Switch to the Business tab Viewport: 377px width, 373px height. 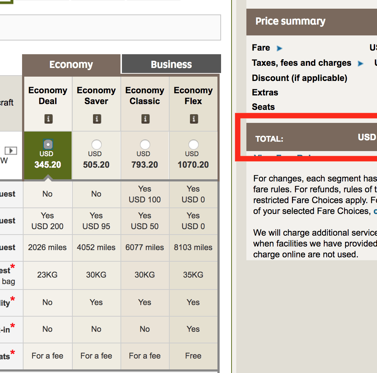coord(171,65)
